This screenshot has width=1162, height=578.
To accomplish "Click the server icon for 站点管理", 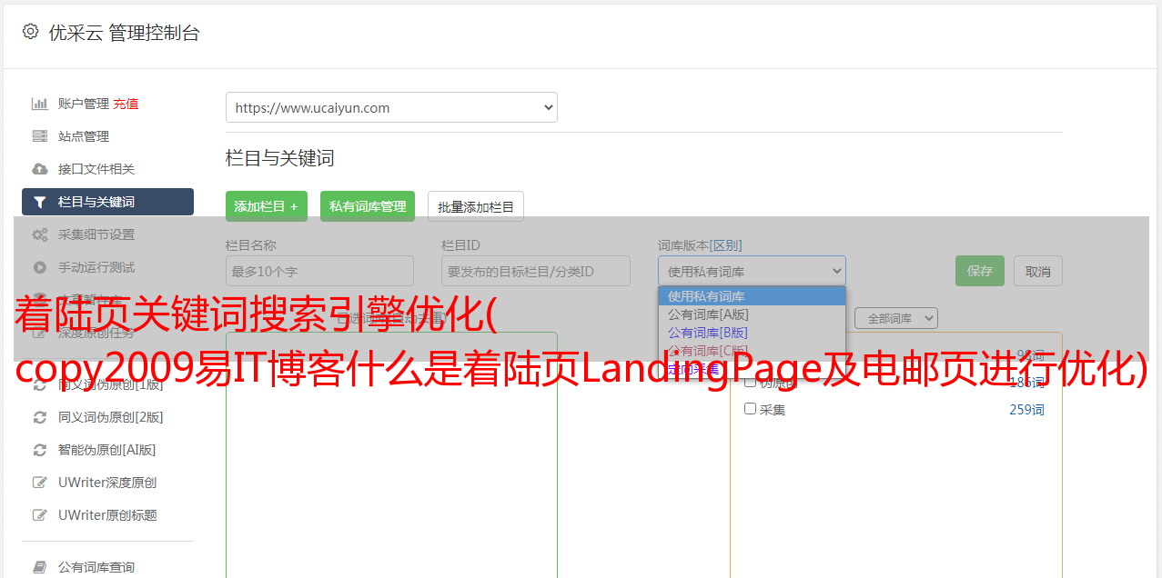I will click(39, 136).
